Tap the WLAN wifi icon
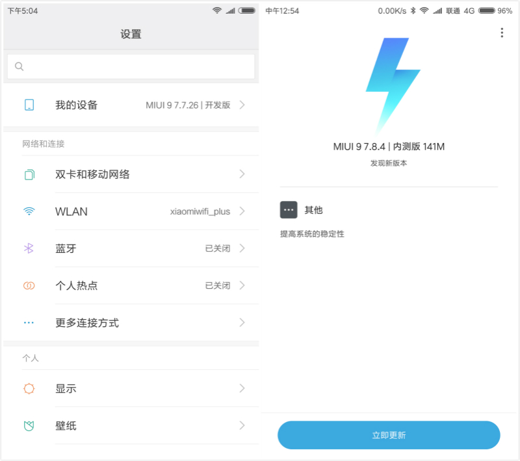 coord(29,211)
